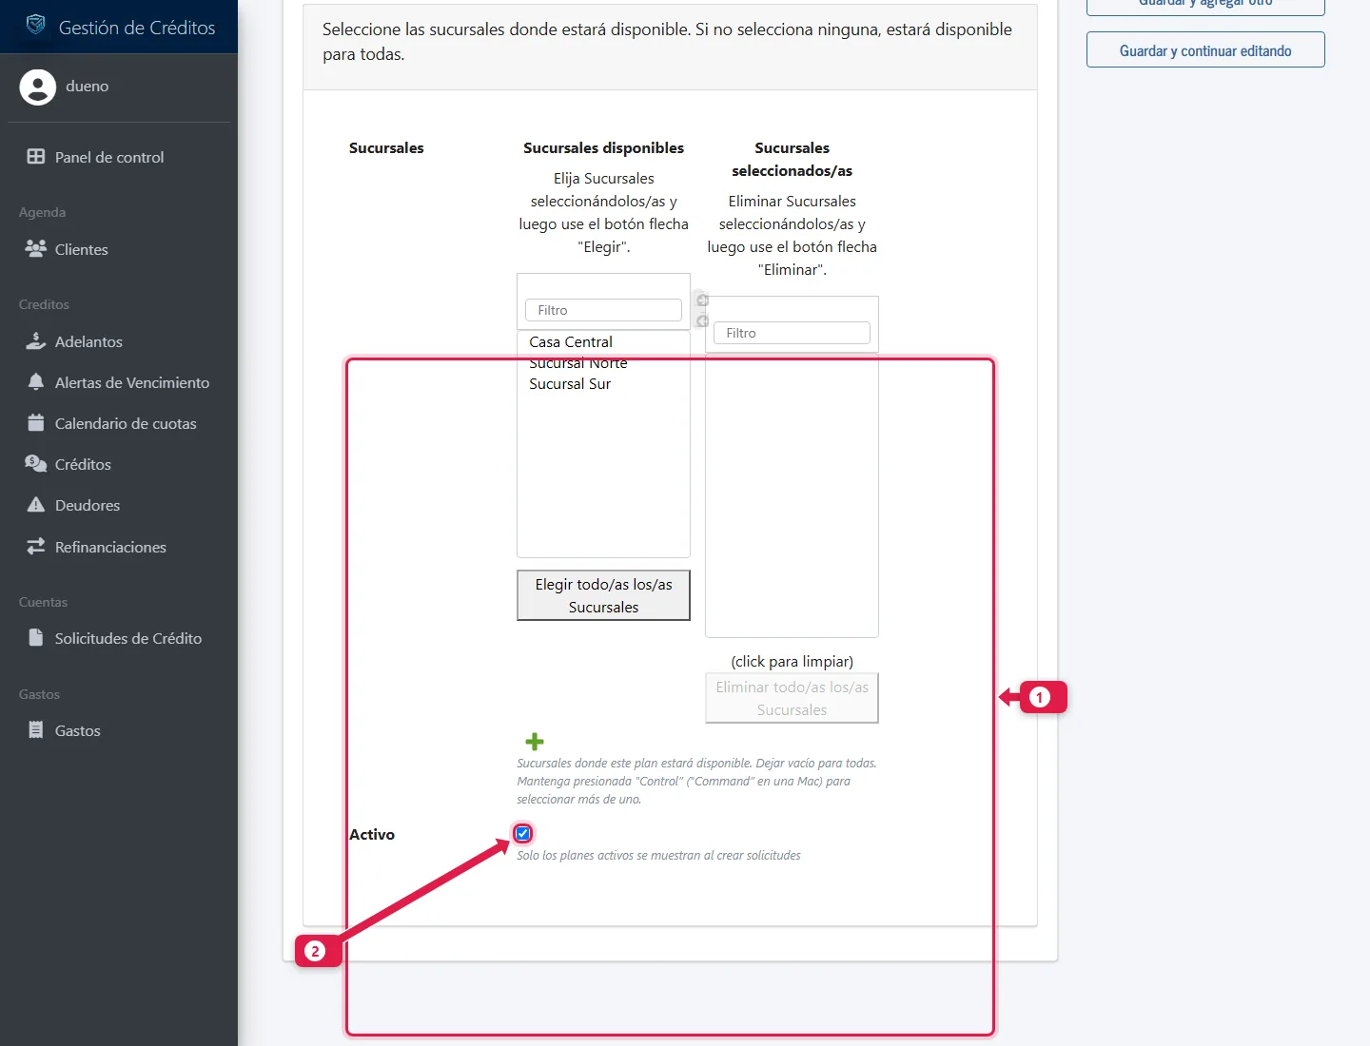Click the dueno user avatar icon
Screen dimensions: 1370x1046
(x=38, y=87)
